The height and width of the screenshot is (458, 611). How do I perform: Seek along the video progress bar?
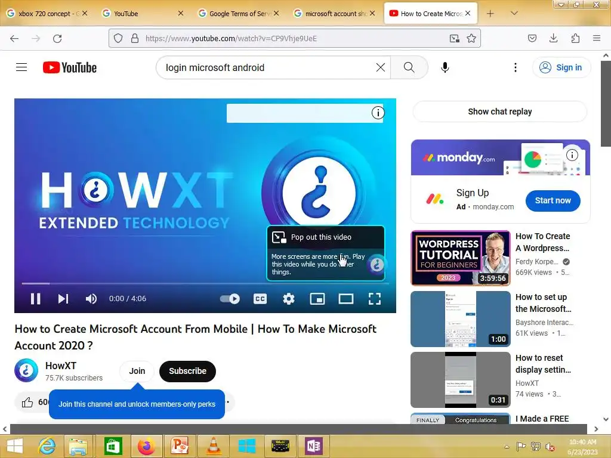tap(205, 283)
